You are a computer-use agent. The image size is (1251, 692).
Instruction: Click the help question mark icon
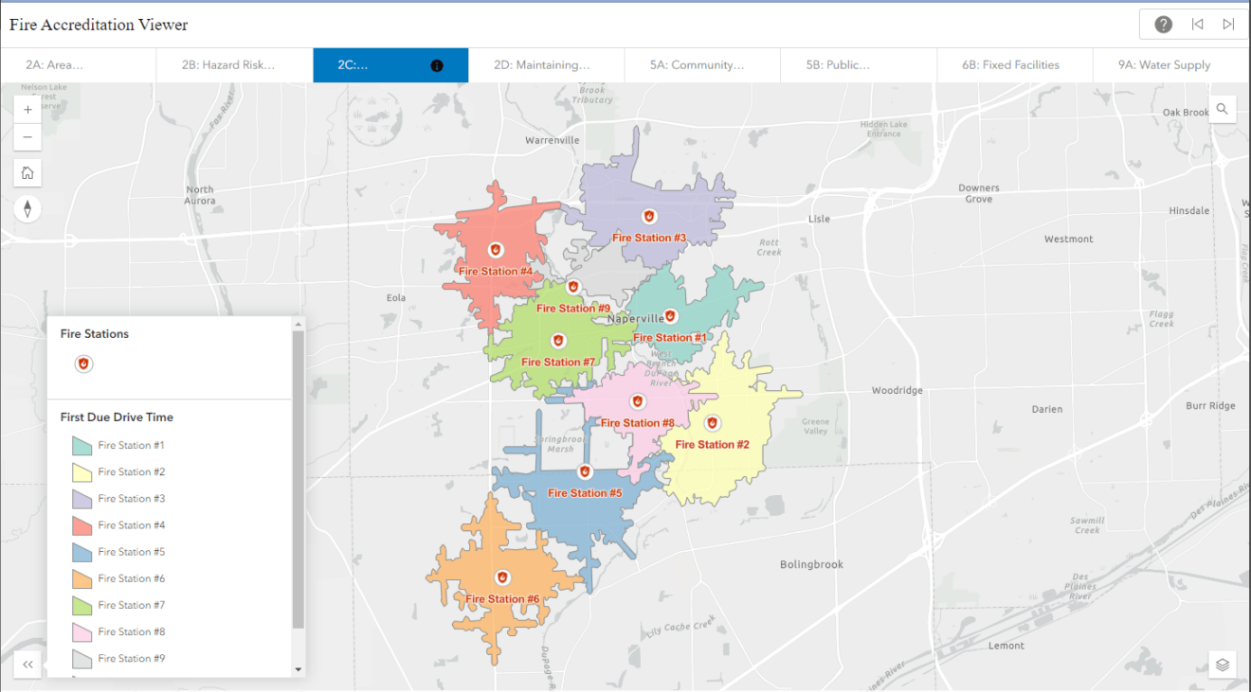(1162, 24)
